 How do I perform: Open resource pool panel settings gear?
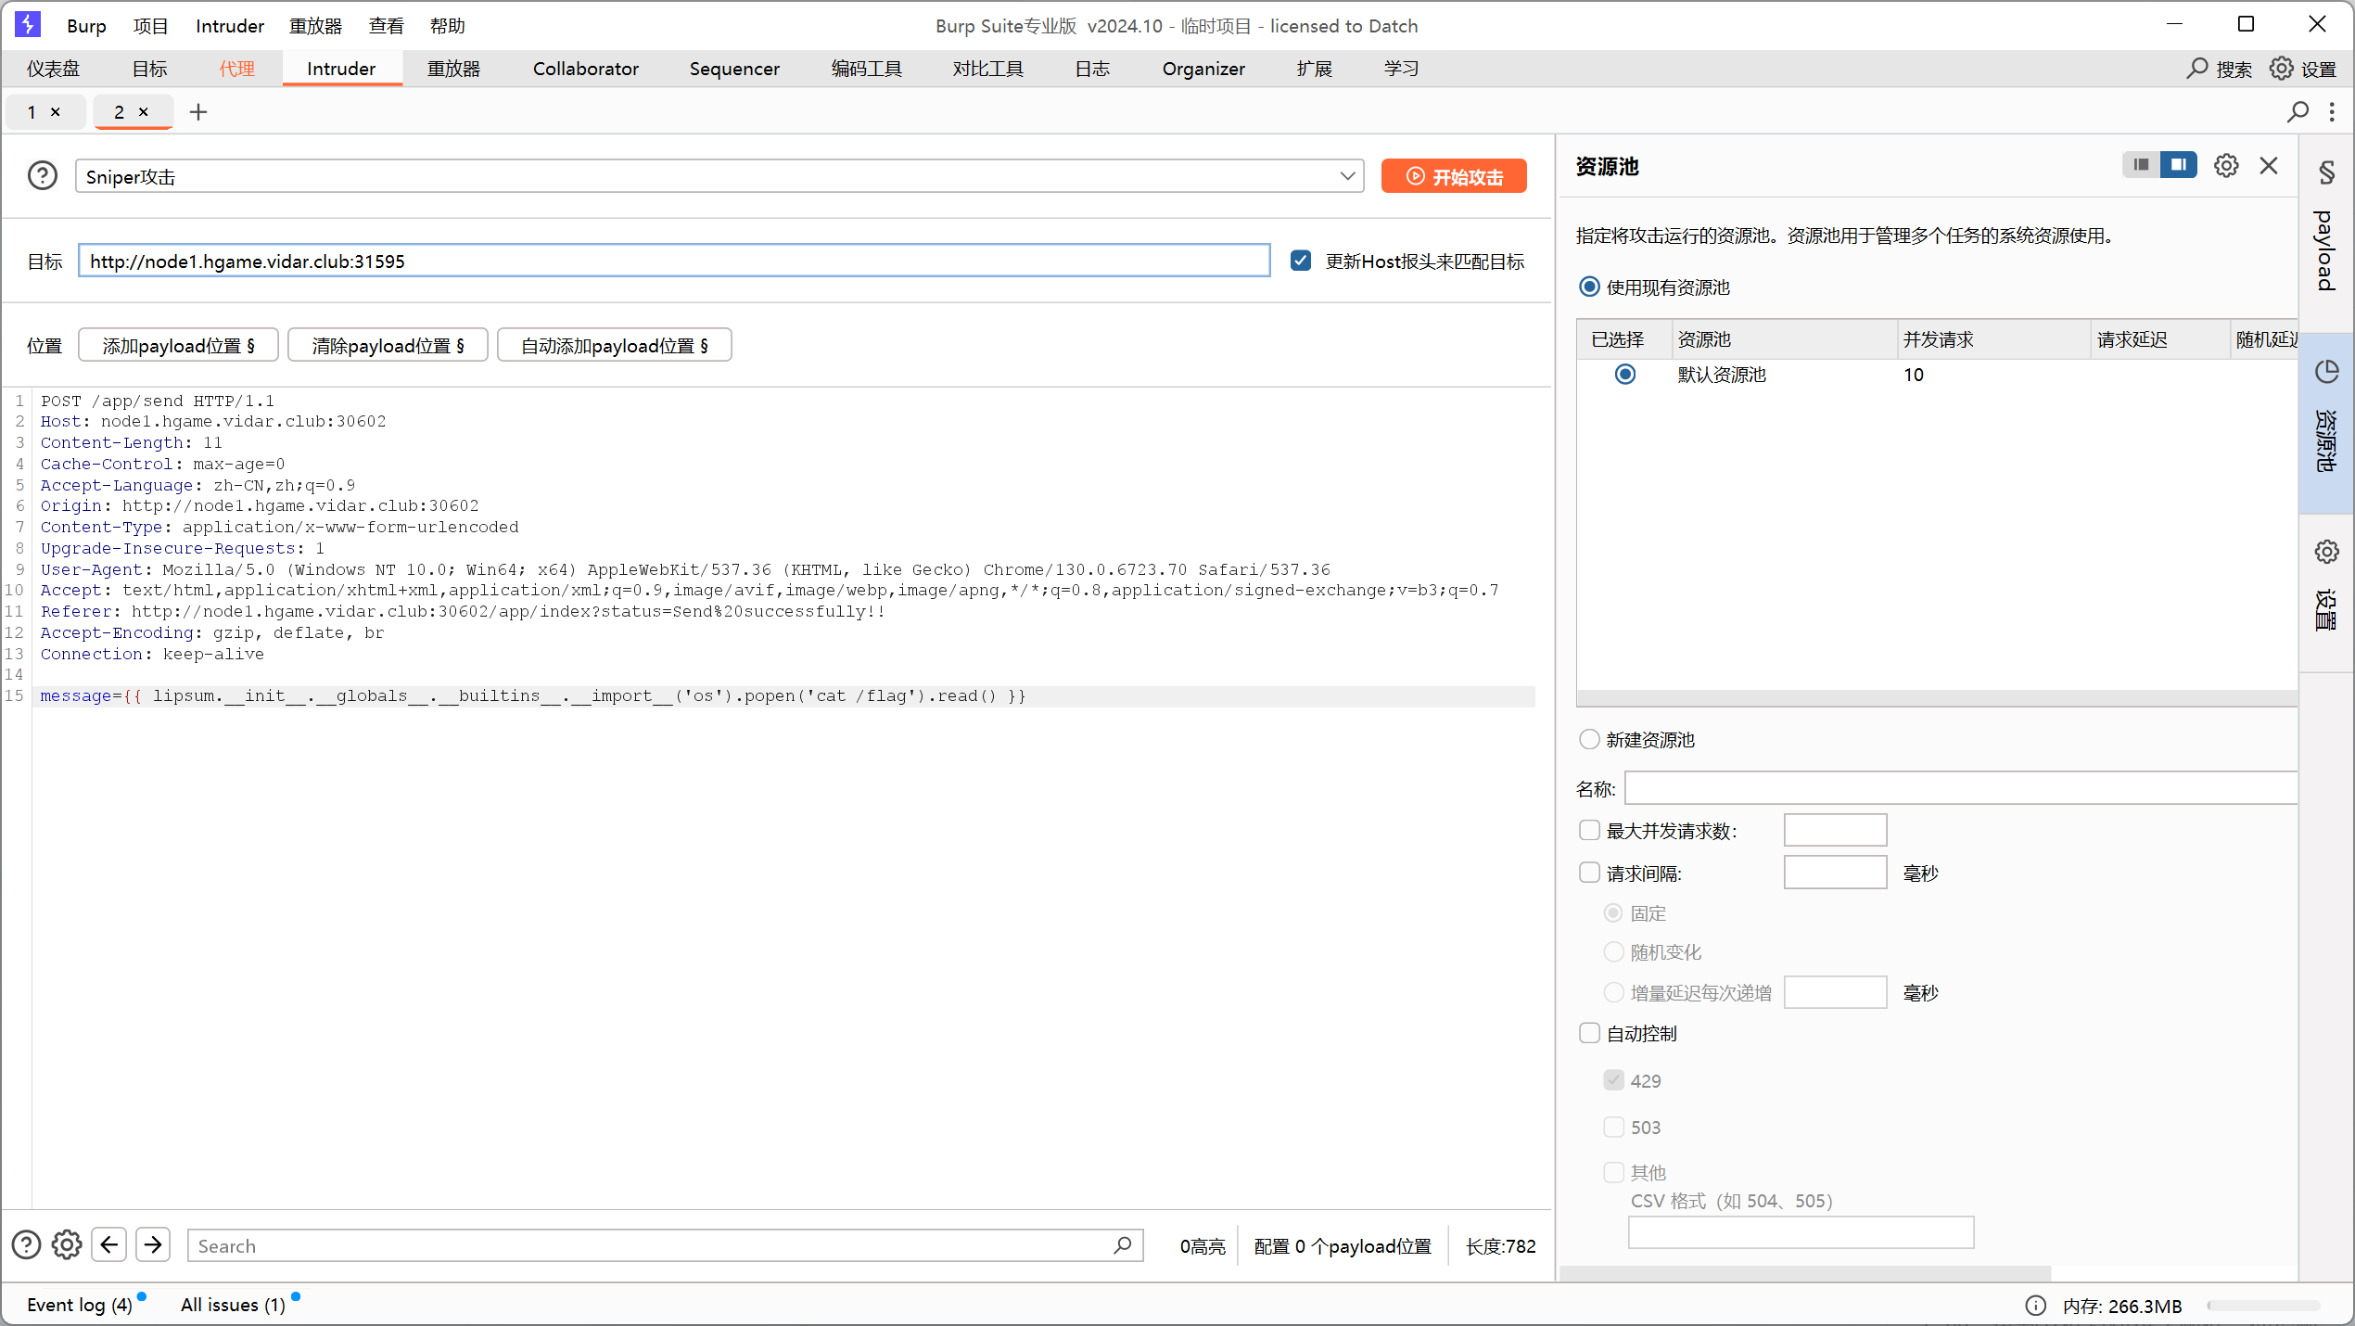point(2226,166)
